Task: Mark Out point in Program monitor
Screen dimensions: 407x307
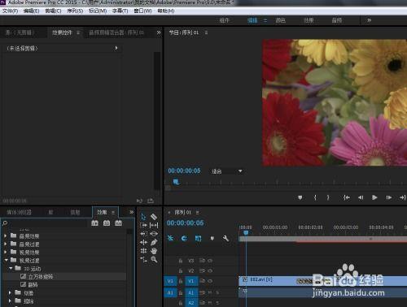Action: point(328,197)
